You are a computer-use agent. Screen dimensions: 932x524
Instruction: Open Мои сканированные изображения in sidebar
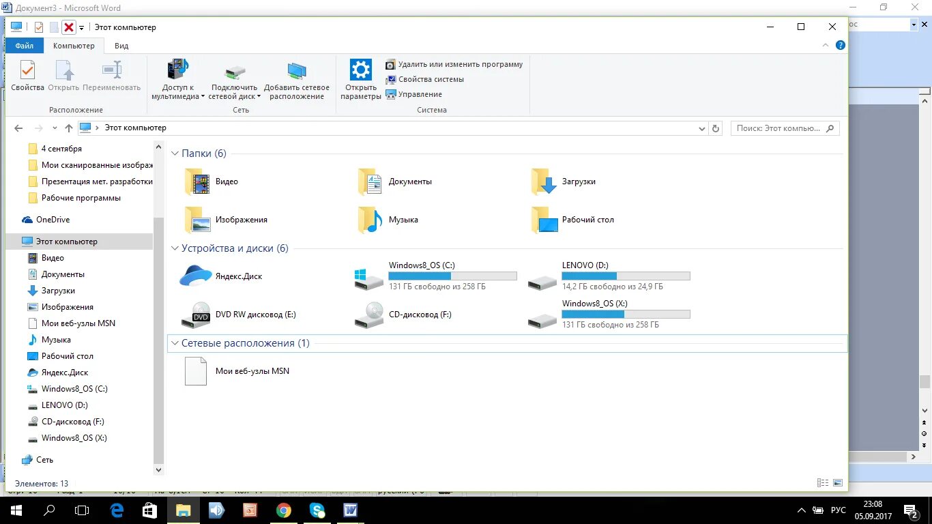[x=89, y=165]
